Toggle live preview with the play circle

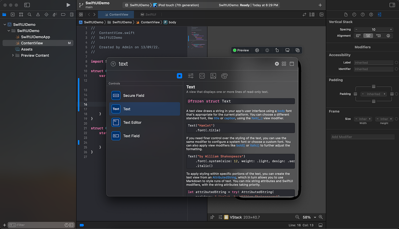[257, 50]
